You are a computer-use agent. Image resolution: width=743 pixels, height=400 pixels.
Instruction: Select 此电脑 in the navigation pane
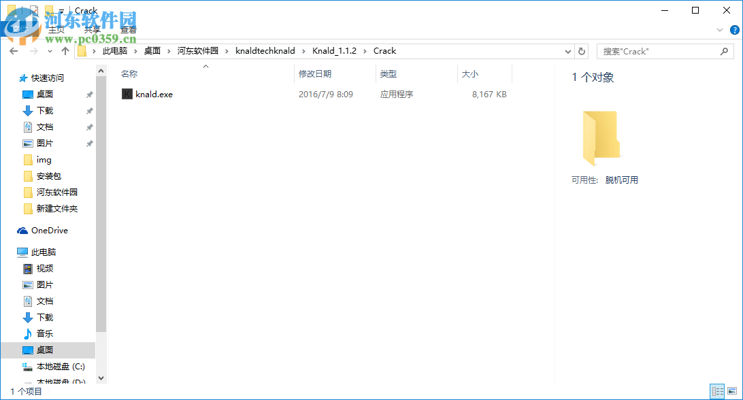(x=45, y=252)
